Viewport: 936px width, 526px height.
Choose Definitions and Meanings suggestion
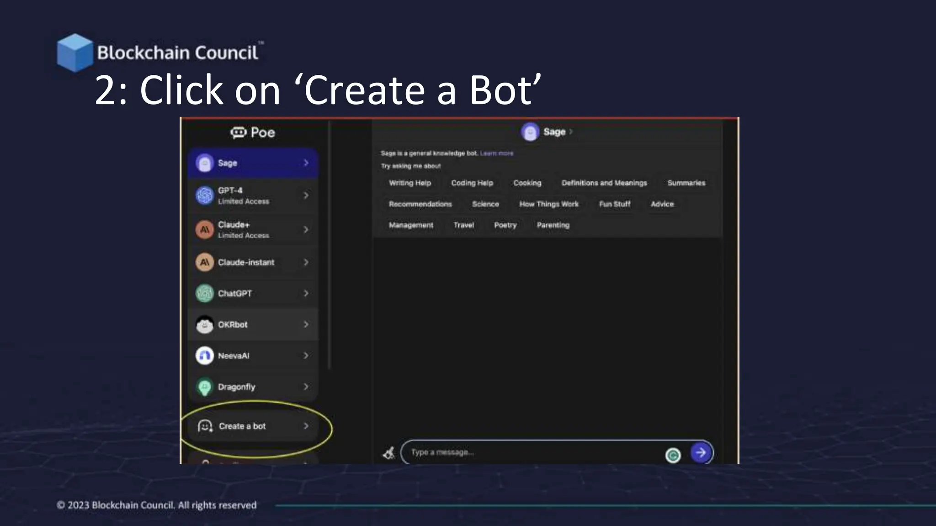click(x=604, y=183)
